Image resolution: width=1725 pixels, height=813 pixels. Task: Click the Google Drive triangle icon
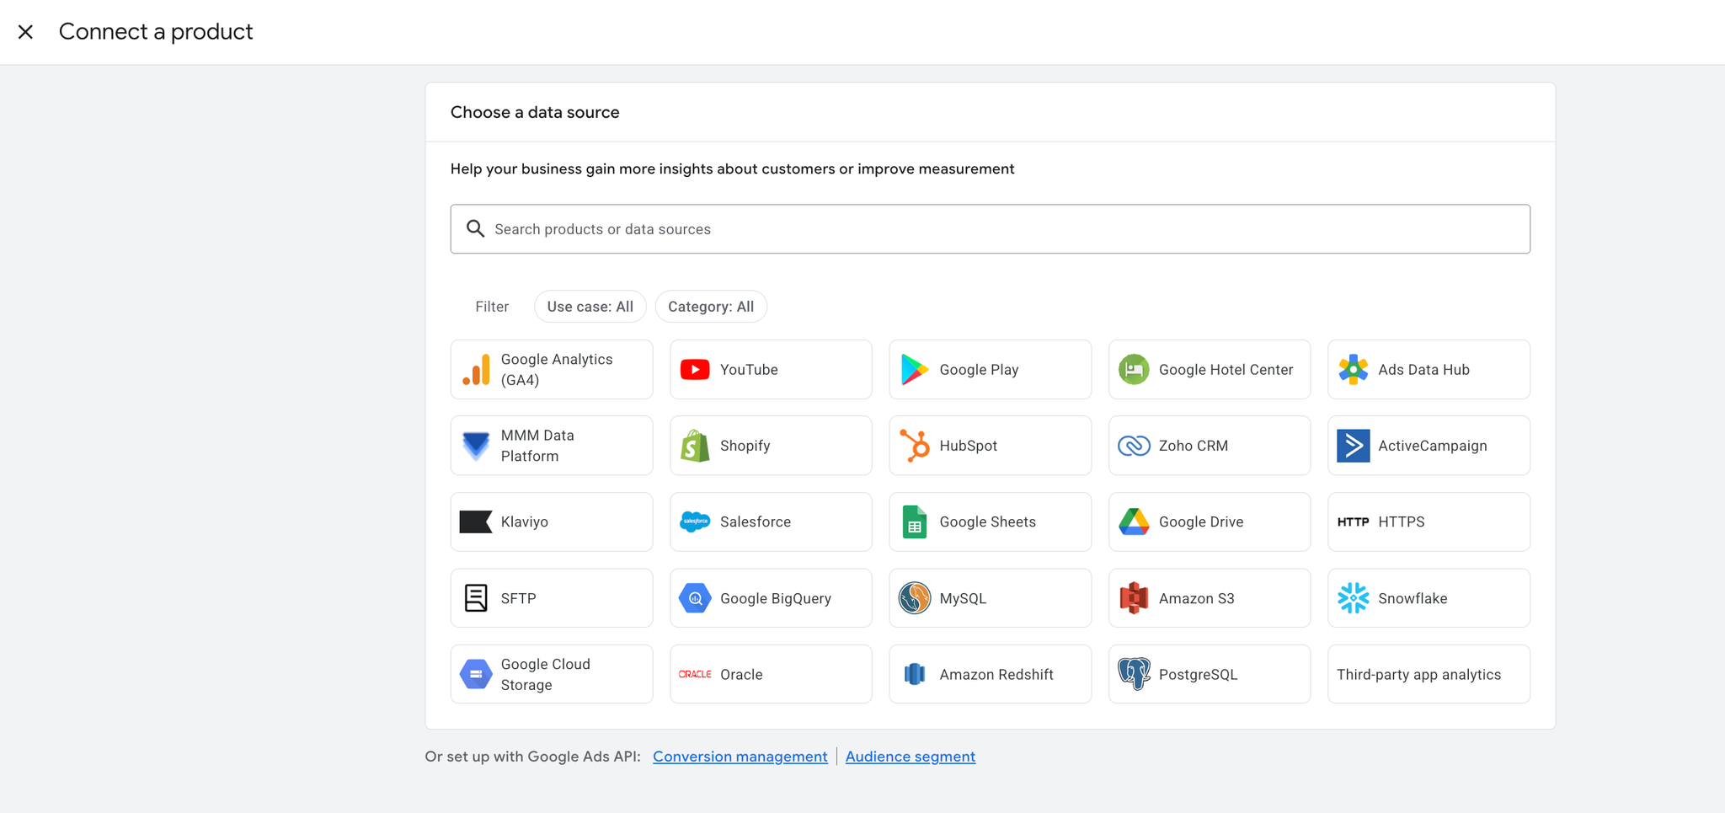(1134, 522)
